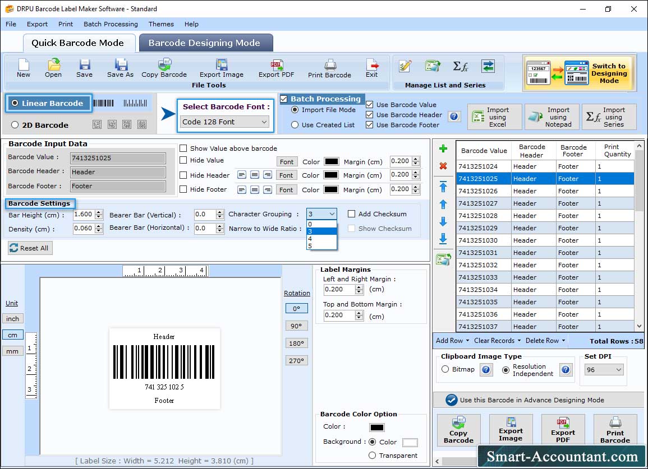This screenshot has height=469, width=648.
Task: Select the Quick Barcode Mode tab
Action: click(x=78, y=43)
